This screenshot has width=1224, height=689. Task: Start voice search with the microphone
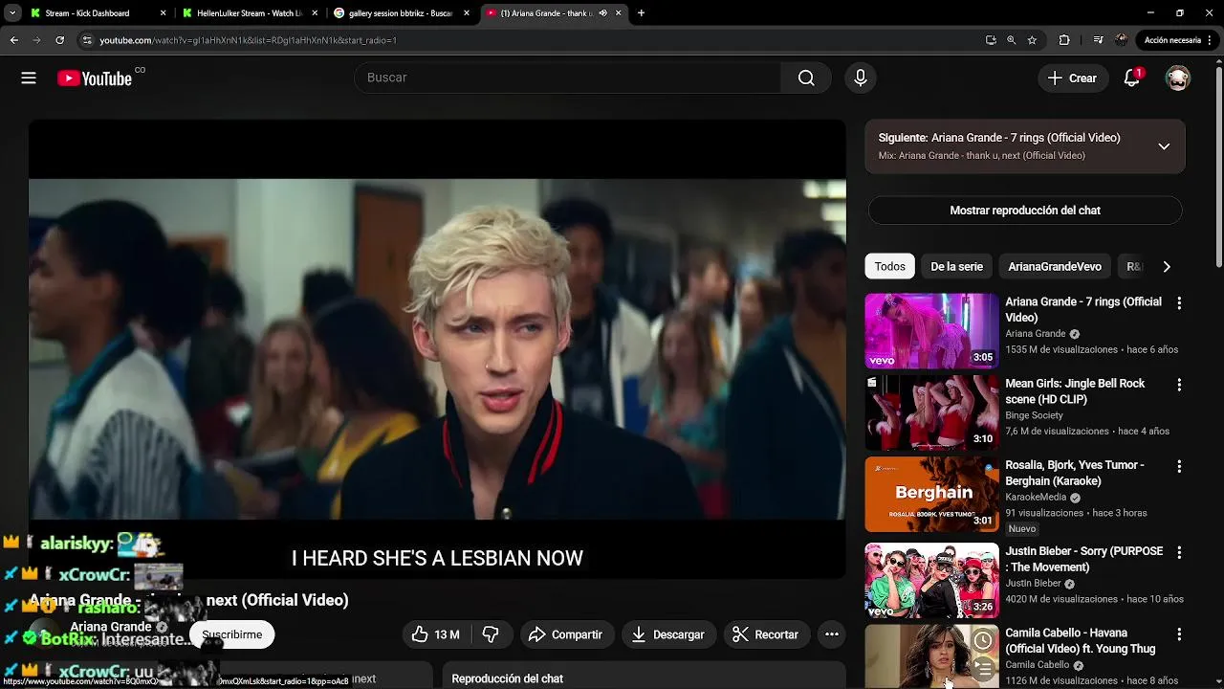coord(861,78)
